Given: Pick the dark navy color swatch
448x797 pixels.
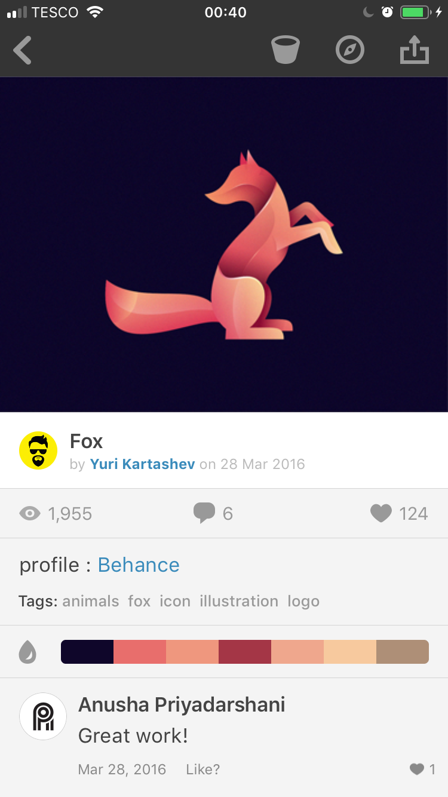Looking at the screenshot, I should 87,652.
